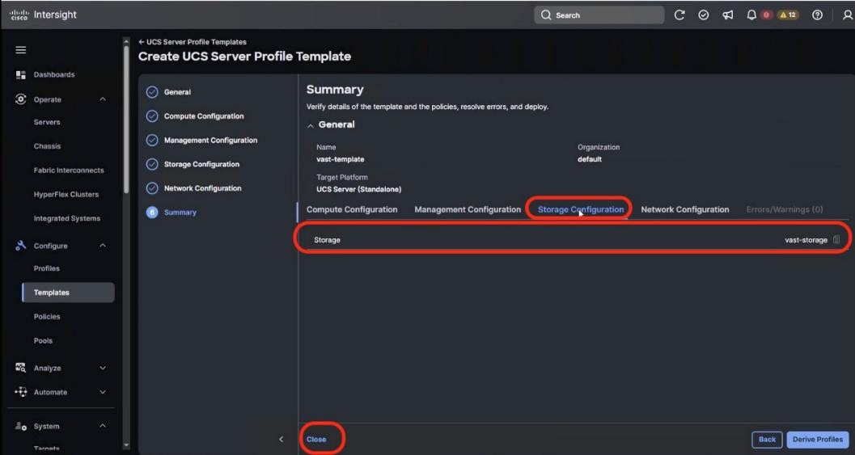Click the vast-template name value
The height and width of the screenshot is (455, 855).
pos(341,159)
